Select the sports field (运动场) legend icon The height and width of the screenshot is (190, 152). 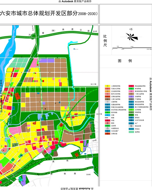107,126
